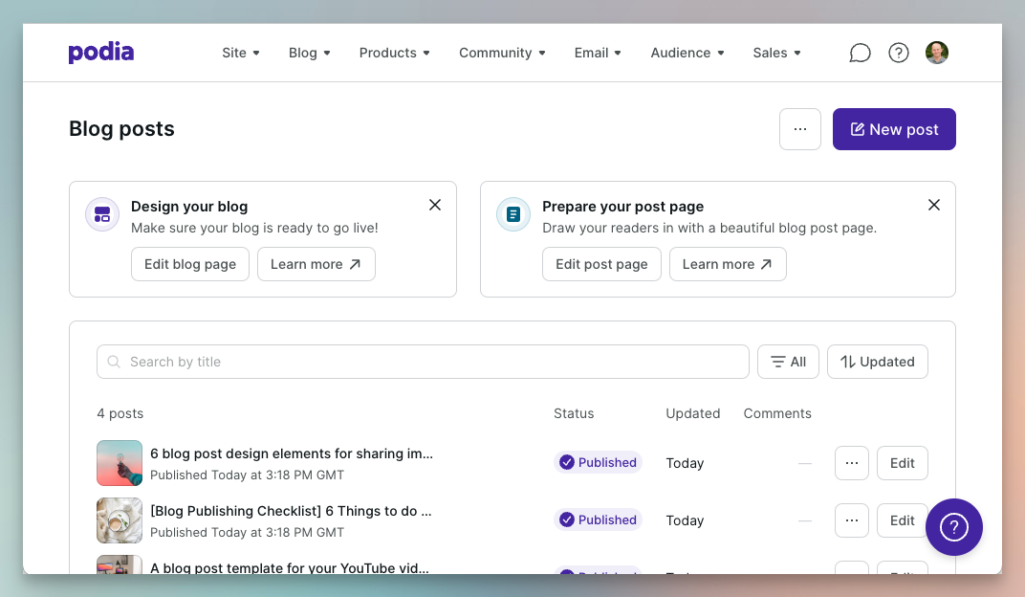This screenshot has height=597, width=1025.
Task: Open the floating help widget button
Action: [x=953, y=527]
